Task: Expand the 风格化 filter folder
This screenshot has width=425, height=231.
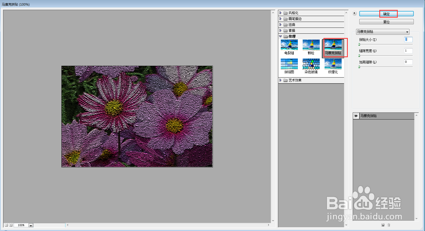Action: 280,13
